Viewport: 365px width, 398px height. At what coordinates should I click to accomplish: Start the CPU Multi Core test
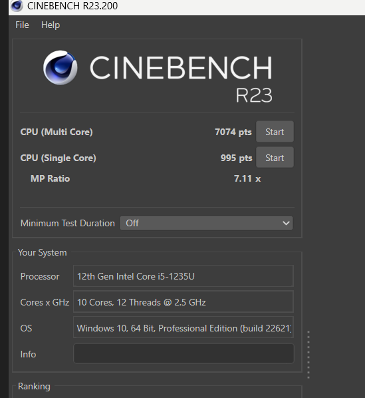click(x=275, y=132)
